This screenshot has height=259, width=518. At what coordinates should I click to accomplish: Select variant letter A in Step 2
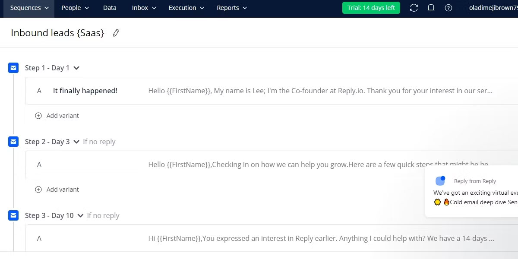(x=39, y=164)
